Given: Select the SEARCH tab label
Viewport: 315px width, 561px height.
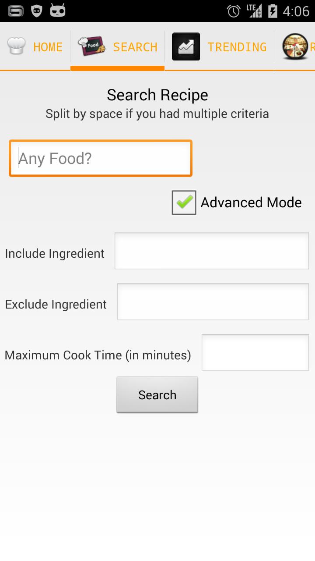Looking at the screenshot, I should pyautogui.click(x=135, y=46).
